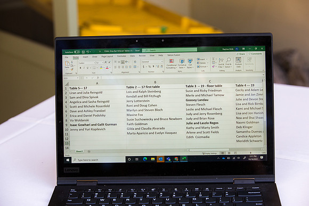
Task: Click Increase Font Size icon
Action: [106, 62]
